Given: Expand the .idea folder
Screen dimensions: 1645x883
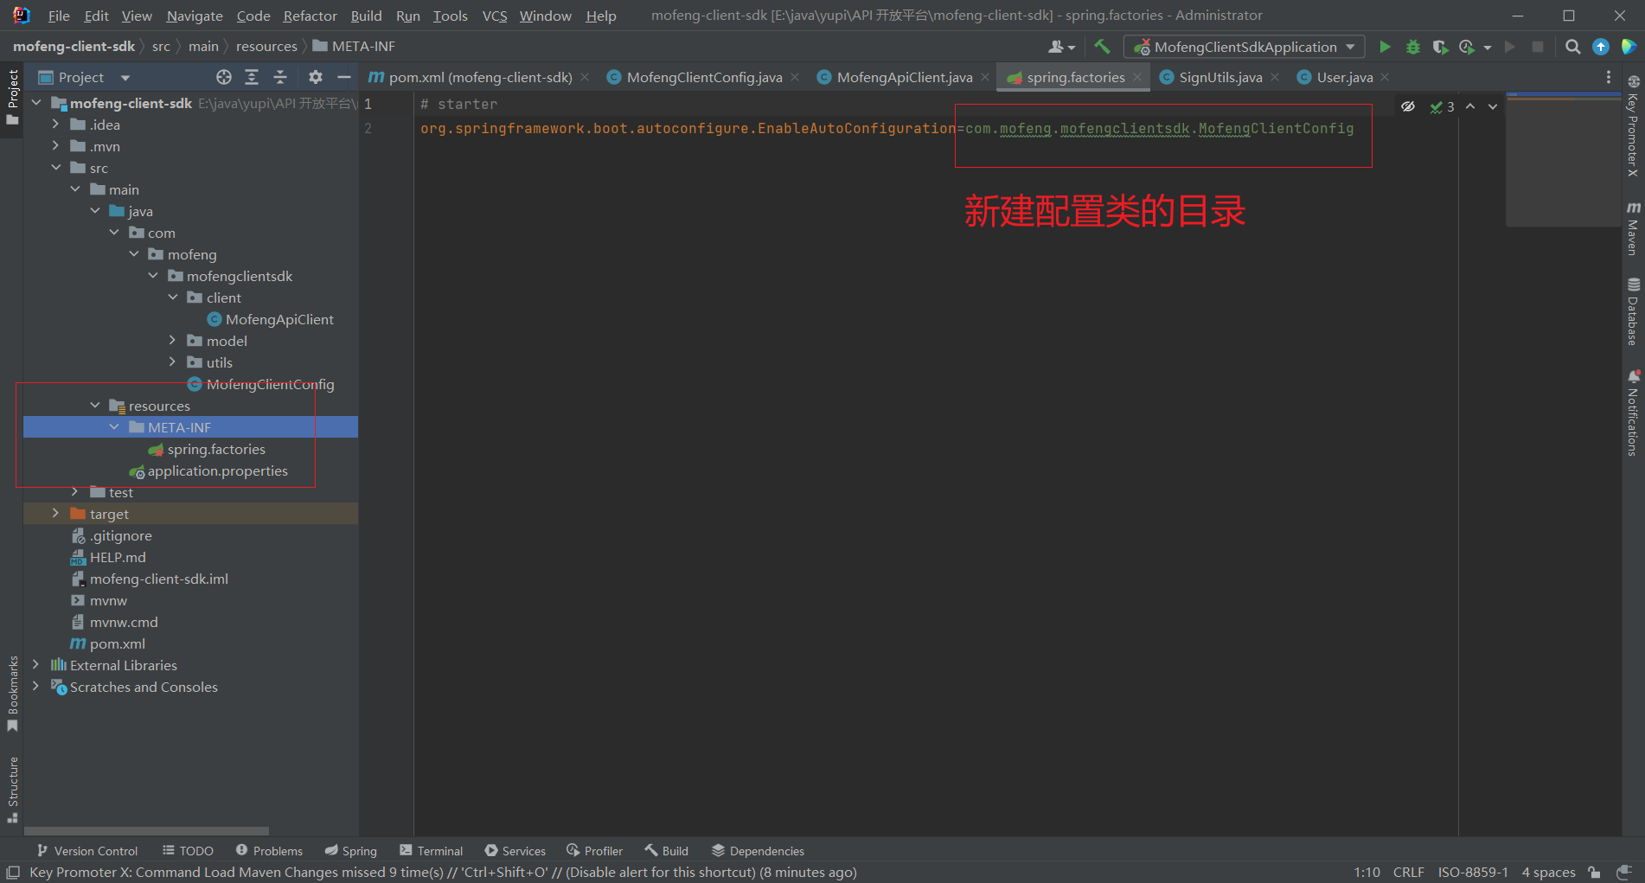Looking at the screenshot, I should [55, 125].
